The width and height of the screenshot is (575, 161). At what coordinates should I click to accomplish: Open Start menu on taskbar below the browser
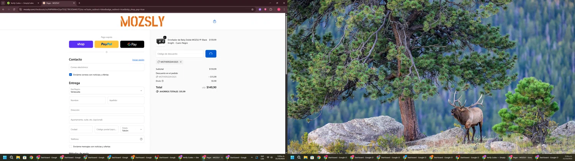click(x=5, y=157)
